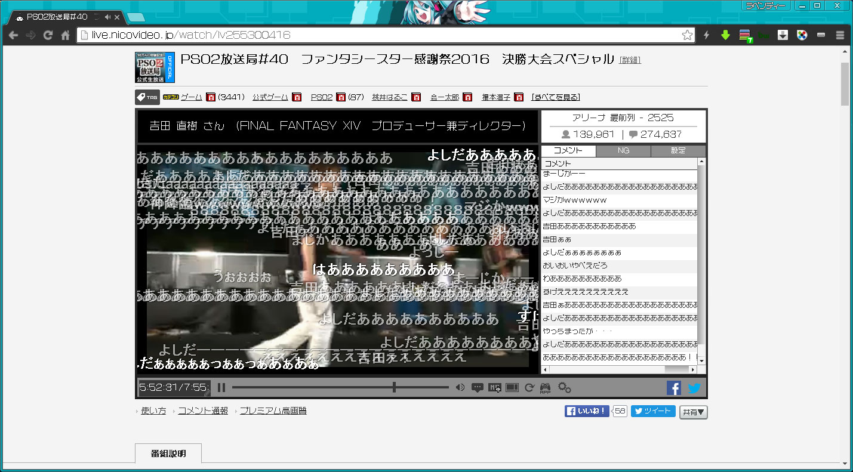Reload page with browser refresh icon
Viewport: 853px width, 472px height.
pos(48,35)
